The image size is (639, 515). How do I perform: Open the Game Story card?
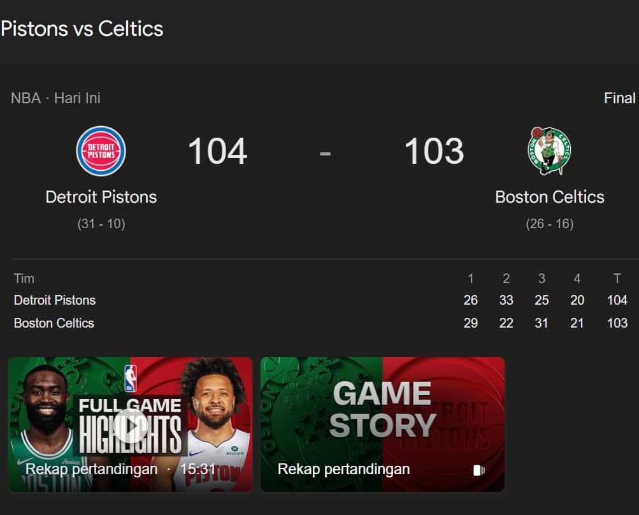click(382, 424)
